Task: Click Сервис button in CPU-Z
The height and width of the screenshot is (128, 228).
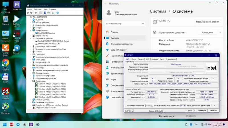Action: point(189,111)
